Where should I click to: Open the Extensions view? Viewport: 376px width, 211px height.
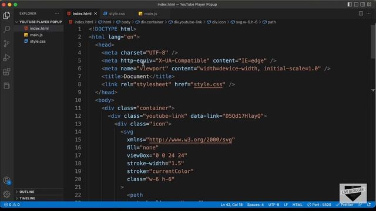6,72
